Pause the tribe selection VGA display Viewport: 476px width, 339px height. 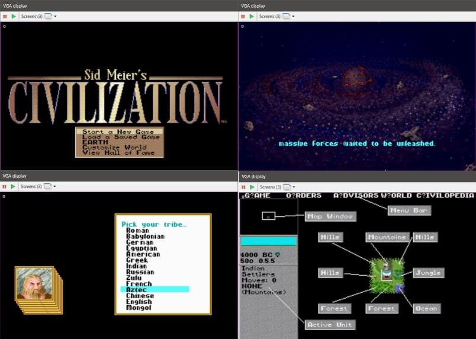tap(4, 187)
